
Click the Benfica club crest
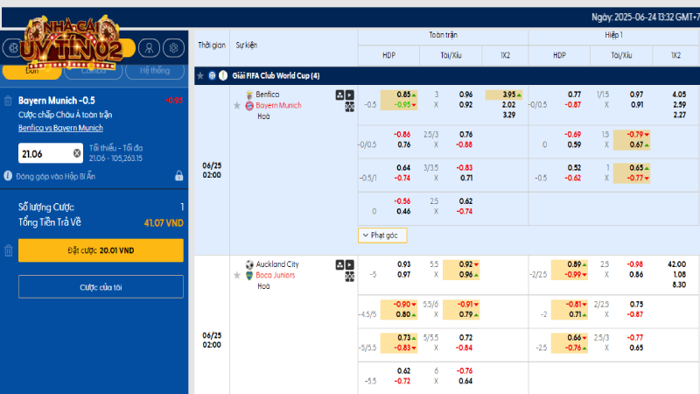[249, 95]
